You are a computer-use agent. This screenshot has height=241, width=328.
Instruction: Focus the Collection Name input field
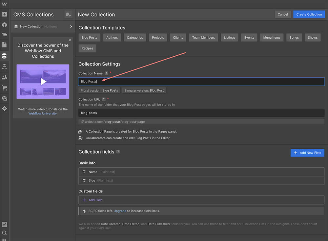(201, 82)
